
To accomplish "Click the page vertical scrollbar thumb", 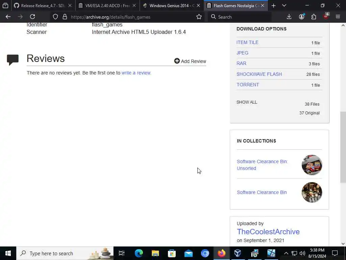I will (343, 147).
